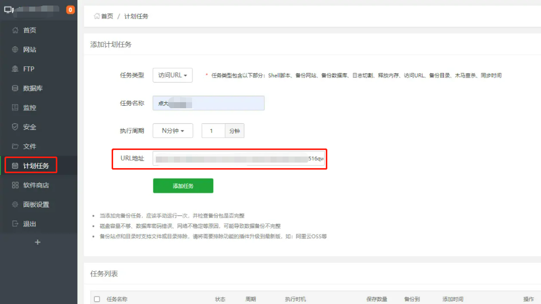
Task: Click the 首页 breadcrumb link
Action: pyautogui.click(x=107, y=16)
